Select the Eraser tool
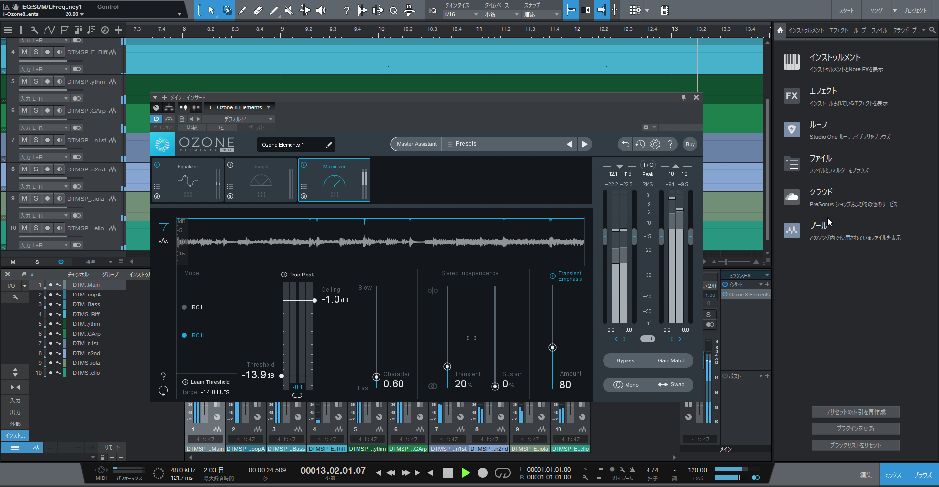Viewport: 939px width, 487px height. tap(258, 10)
